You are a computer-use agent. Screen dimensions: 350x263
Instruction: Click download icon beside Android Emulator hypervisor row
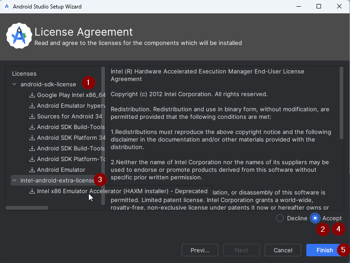32,106
